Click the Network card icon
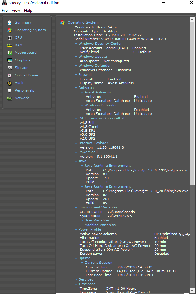Image resolution: width=196 pixels, height=294 pixels. click(10, 98)
